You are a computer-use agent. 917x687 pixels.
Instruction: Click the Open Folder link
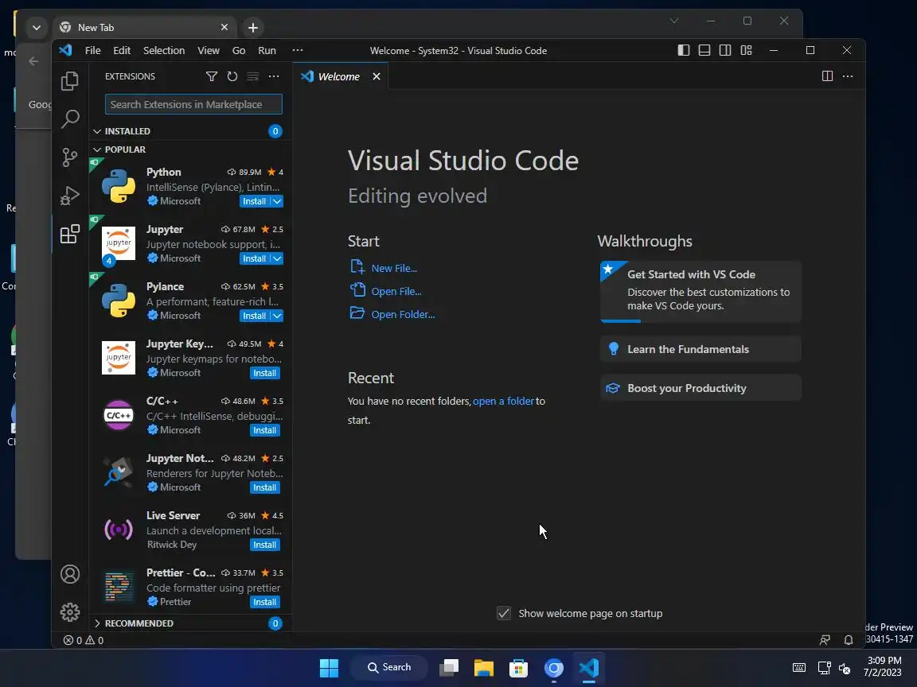coord(403,314)
